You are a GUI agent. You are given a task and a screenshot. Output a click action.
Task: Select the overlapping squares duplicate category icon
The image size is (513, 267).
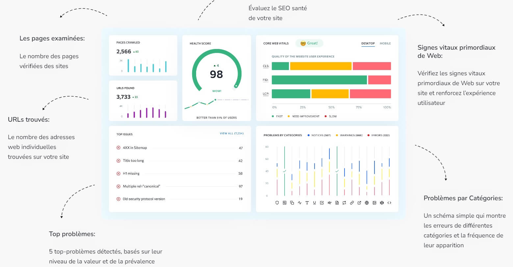[292, 203]
